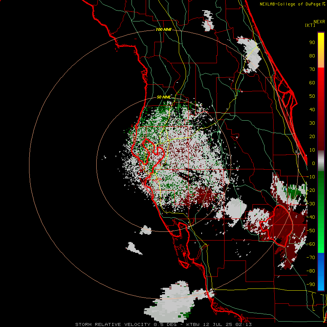Click the positive 70 knots scale label
The image size is (327, 327).
[312, 69]
